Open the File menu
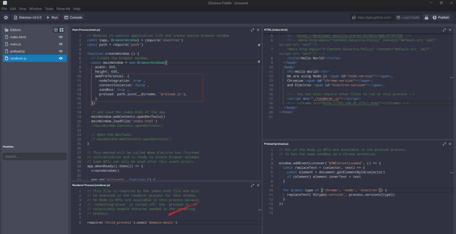456x234 pixels. point(4,9)
